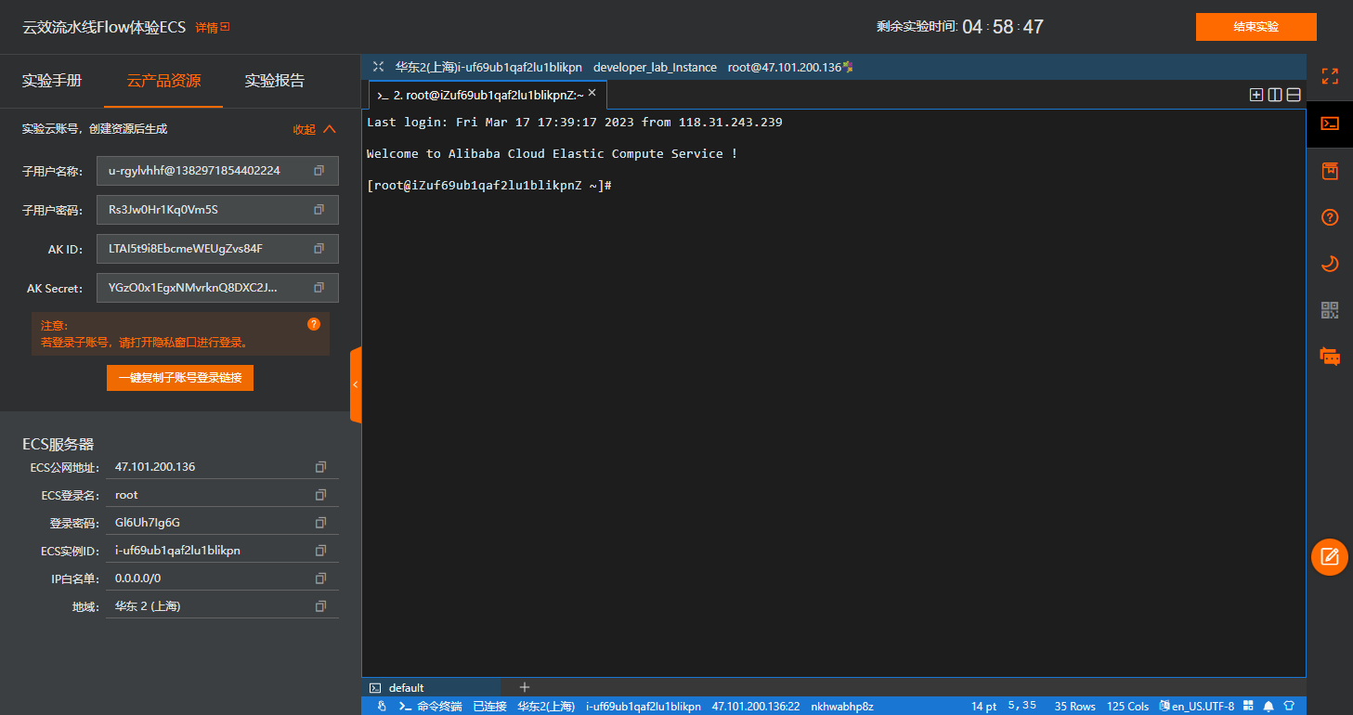Split terminal horizontally with the row icon

[x=1294, y=95]
